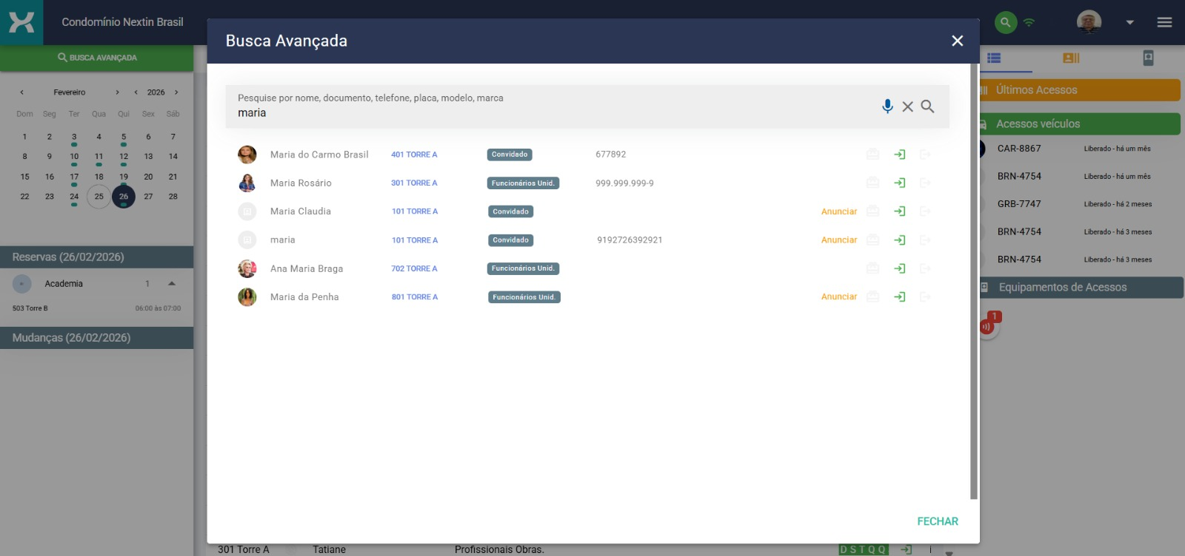Click green entry arrow for Maria da Penha
This screenshot has height=556, width=1185.
(x=899, y=297)
